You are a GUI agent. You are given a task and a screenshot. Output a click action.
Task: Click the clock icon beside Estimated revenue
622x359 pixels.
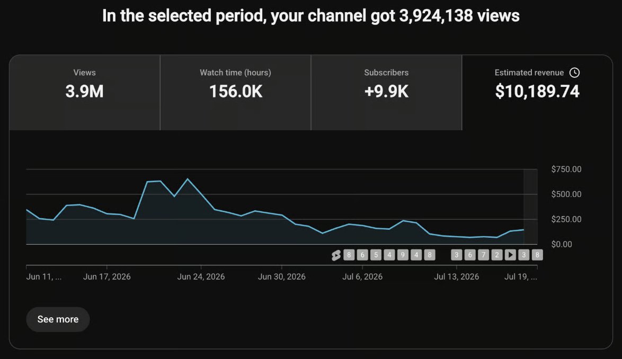tap(574, 73)
